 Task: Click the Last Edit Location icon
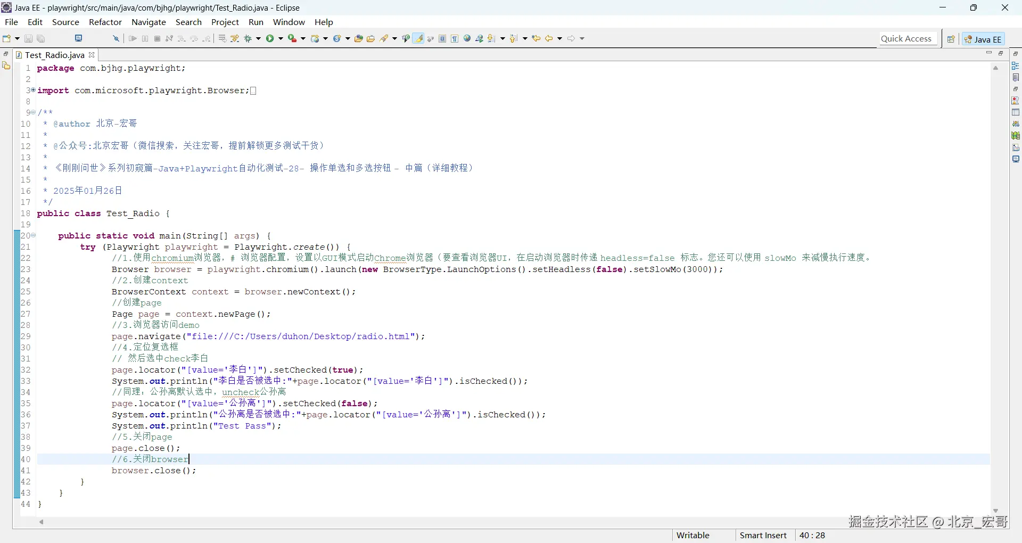pyautogui.click(x=537, y=38)
